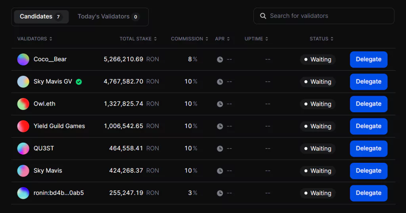Sort validators by APR column

[222, 39]
